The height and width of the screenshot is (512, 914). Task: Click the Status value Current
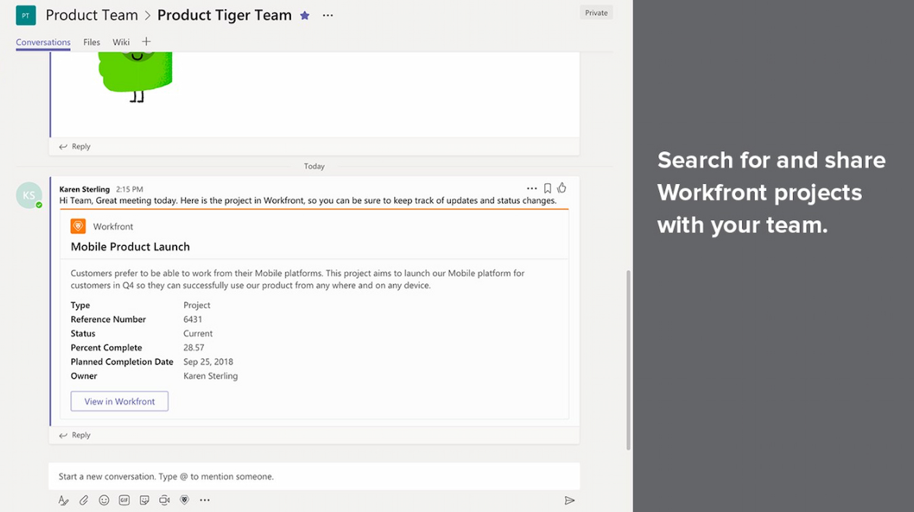point(198,333)
